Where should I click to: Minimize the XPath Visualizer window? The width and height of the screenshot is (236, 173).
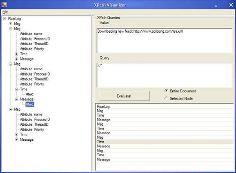216,5
